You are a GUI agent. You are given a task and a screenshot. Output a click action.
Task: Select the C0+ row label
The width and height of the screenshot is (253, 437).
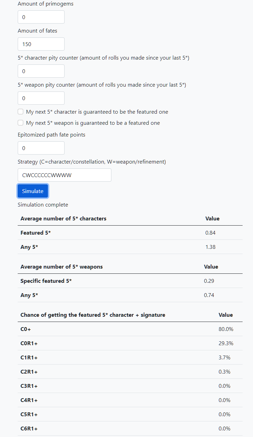point(26,329)
